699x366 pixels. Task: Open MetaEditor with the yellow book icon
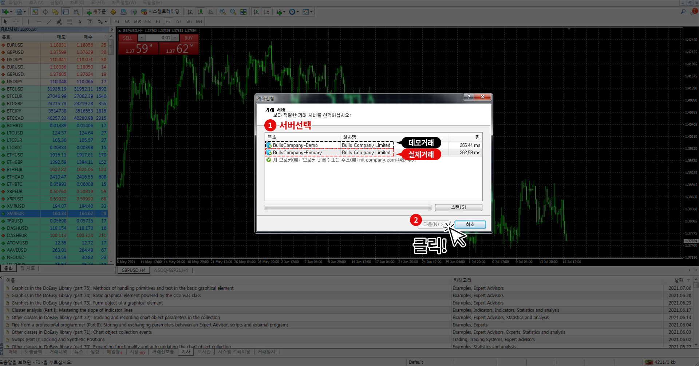pyautogui.click(x=113, y=12)
